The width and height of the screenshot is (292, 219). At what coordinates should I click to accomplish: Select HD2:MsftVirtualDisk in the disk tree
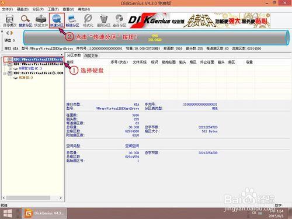tap(39, 73)
